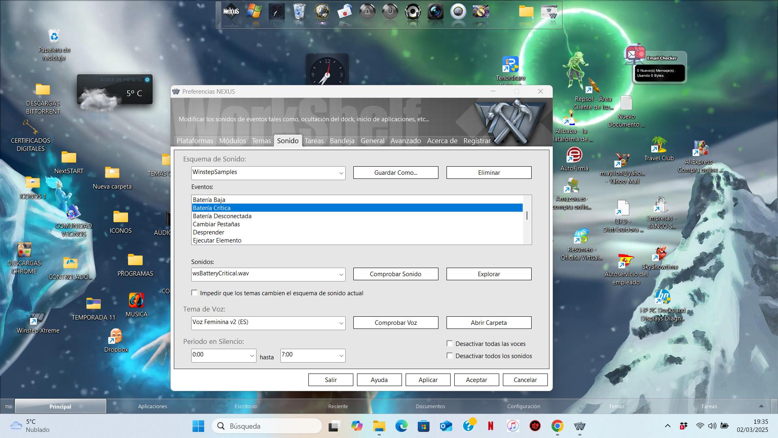
Task: Open the Tema de Voz dropdown
Action: [x=341, y=323]
